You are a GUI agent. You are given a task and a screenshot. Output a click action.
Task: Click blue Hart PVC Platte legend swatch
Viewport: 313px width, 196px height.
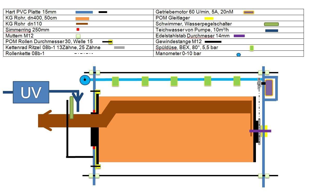click(x=84, y=12)
